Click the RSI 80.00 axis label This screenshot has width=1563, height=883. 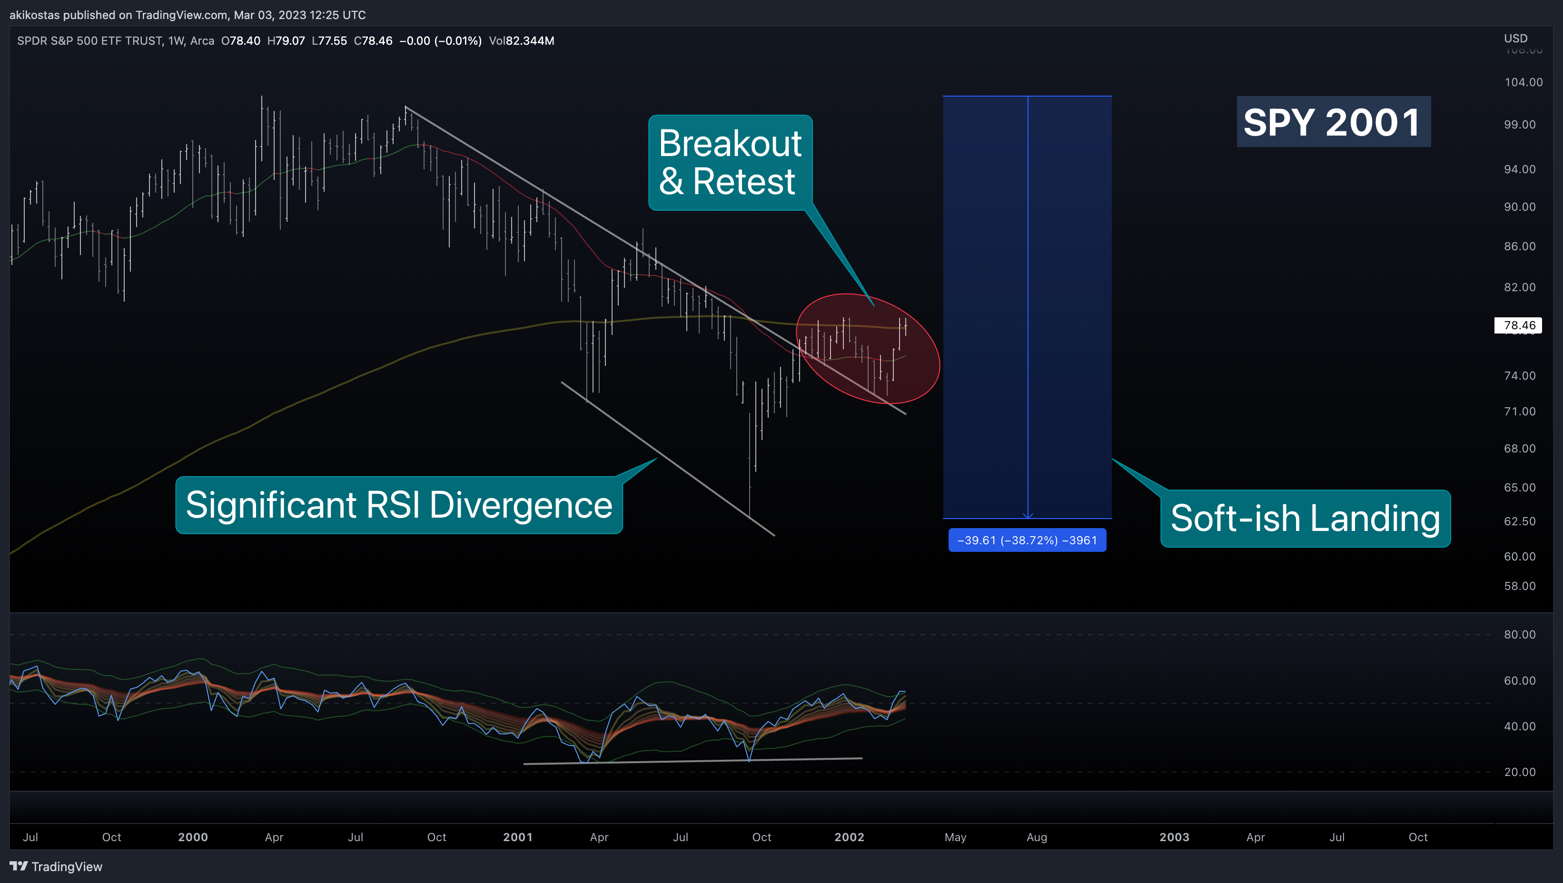(x=1519, y=634)
